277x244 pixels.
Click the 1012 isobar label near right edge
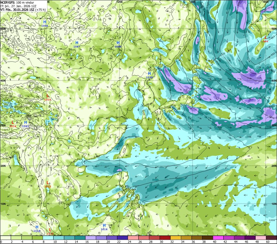(272, 187)
